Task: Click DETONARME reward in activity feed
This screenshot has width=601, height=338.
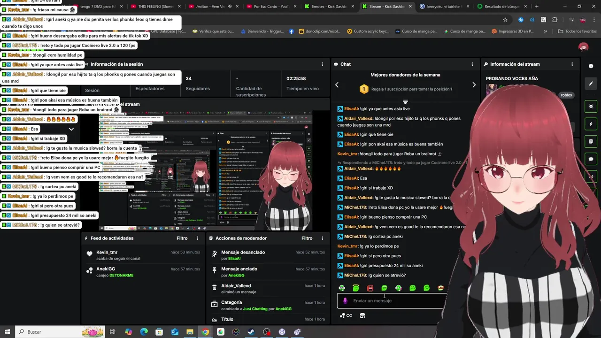Action: point(122,275)
